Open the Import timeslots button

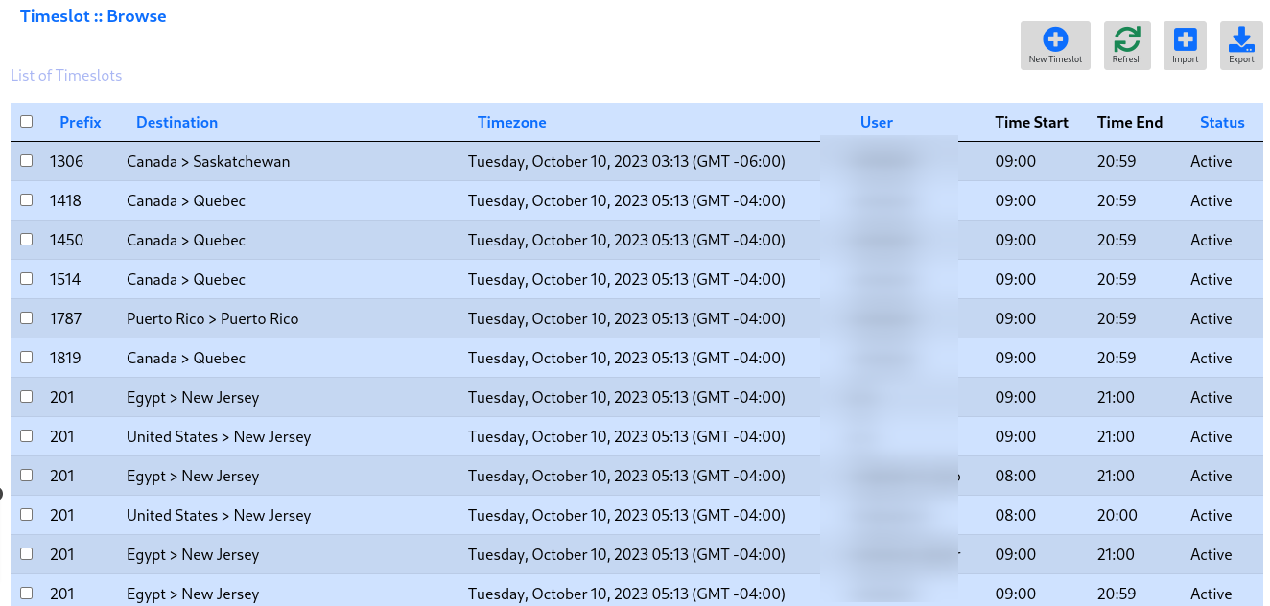tap(1185, 45)
